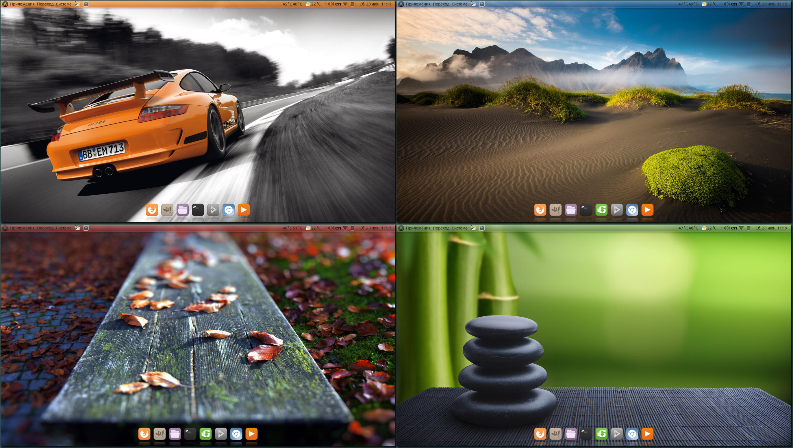
Task: Open the file manager in bamboo desktop dock
Action: click(571, 434)
